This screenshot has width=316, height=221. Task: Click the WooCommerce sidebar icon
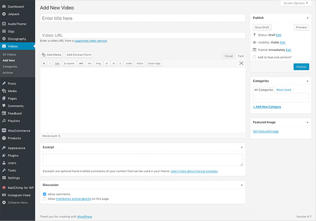[4, 131]
